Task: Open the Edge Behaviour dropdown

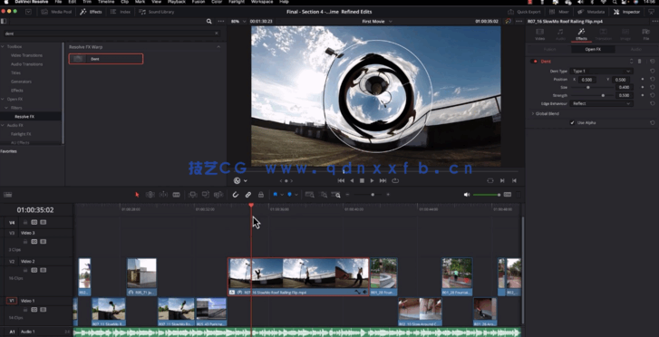Action: (601, 103)
